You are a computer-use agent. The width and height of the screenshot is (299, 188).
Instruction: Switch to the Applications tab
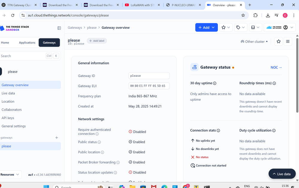point(27,43)
